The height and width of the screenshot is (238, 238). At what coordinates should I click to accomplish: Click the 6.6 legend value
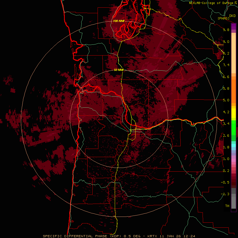coord(226,77)
